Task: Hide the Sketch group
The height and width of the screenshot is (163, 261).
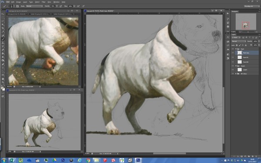Action: [x=233, y=66]
